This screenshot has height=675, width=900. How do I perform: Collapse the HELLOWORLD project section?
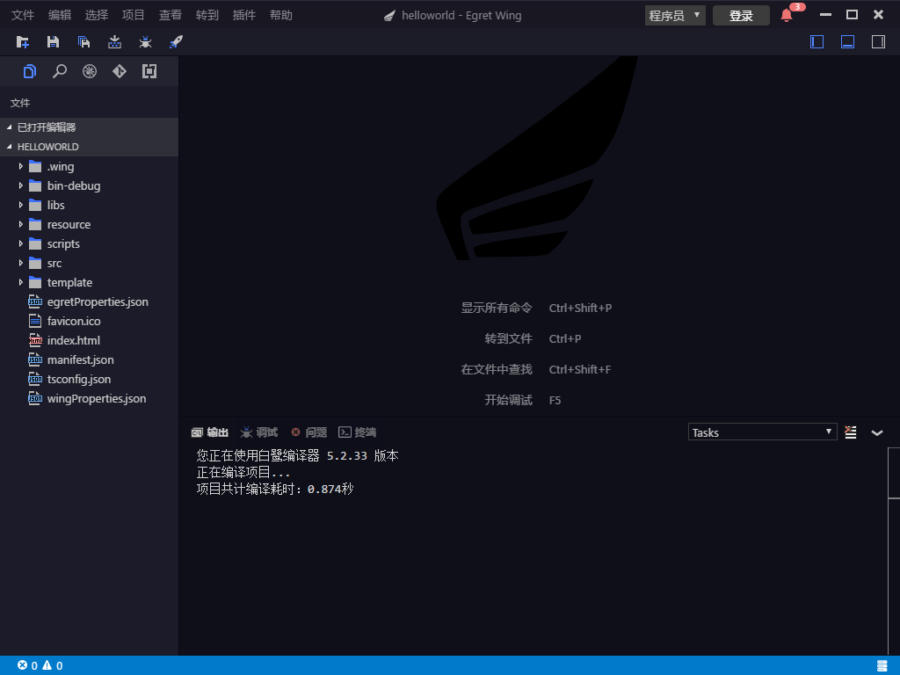coord(89,147)
